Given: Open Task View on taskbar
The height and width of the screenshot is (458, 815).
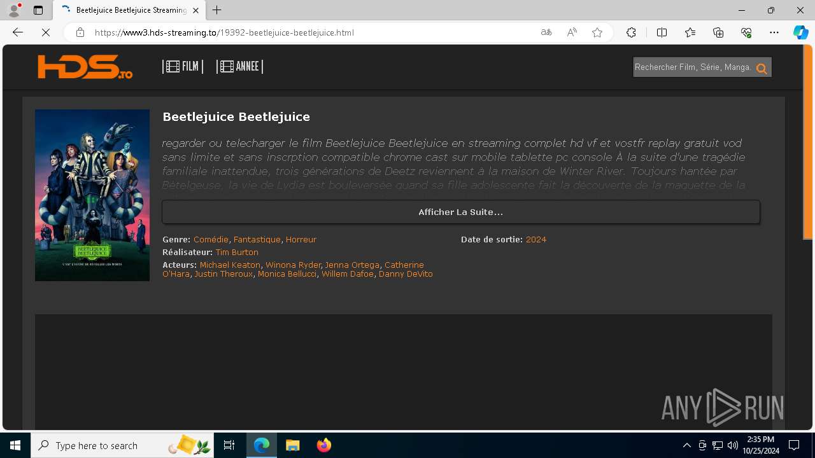Looking at the screenshot, I should pos(229,445).
